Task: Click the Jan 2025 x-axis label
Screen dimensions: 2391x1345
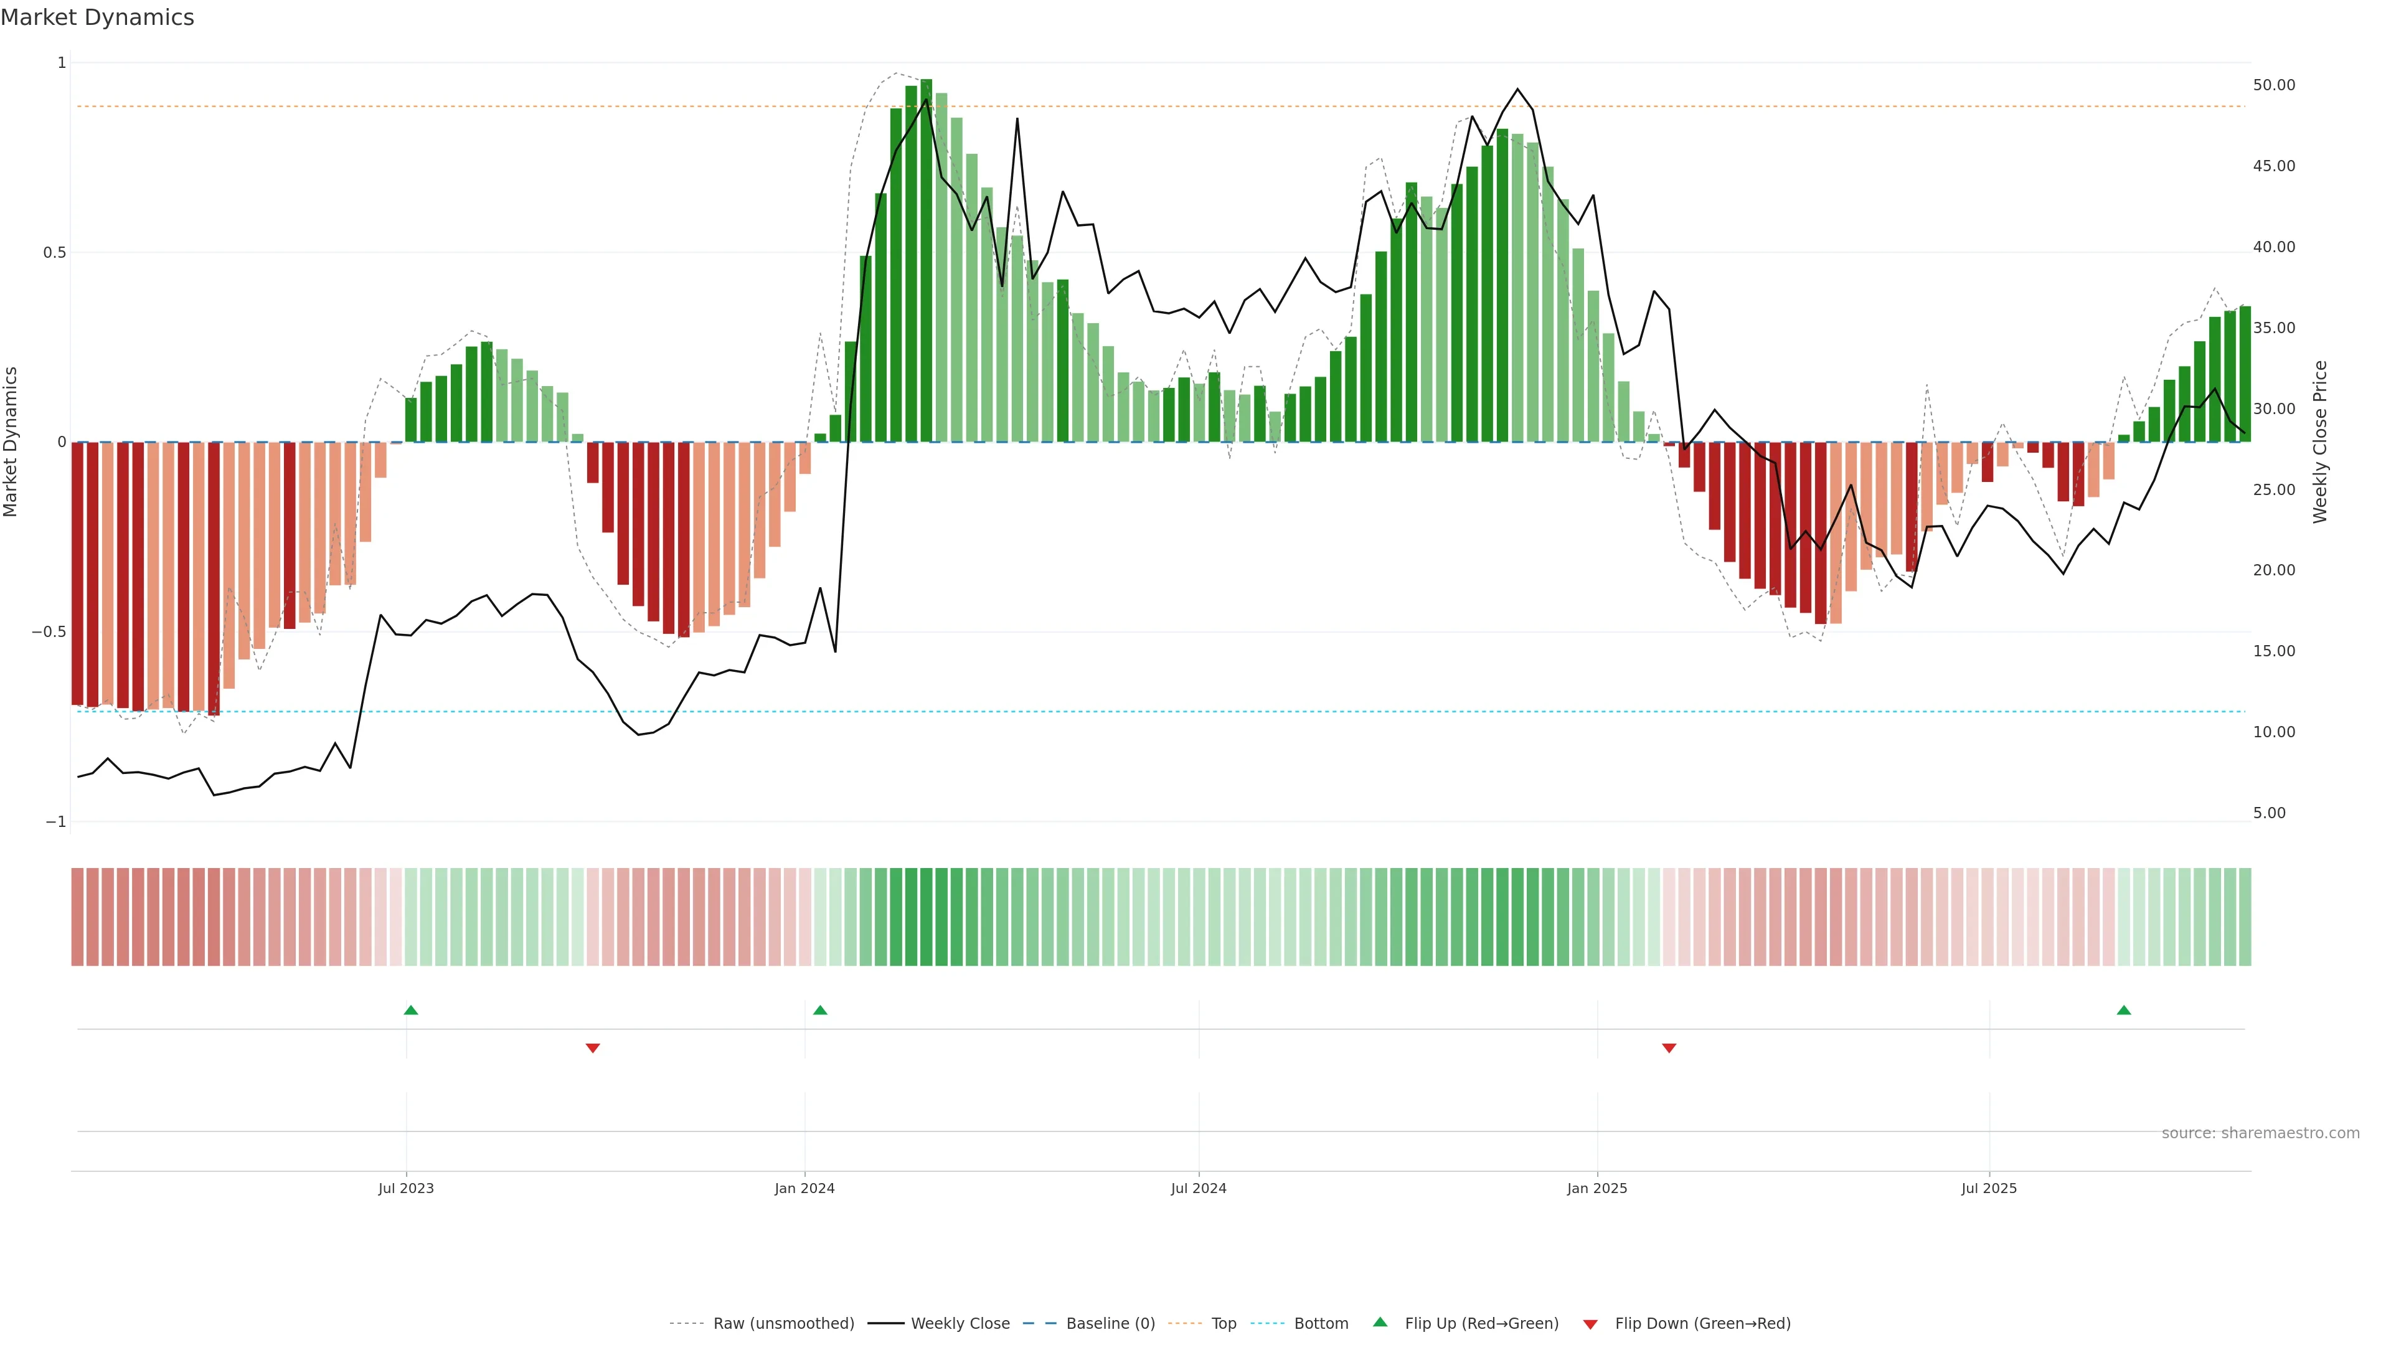Action: [x=1596, y=1188]
